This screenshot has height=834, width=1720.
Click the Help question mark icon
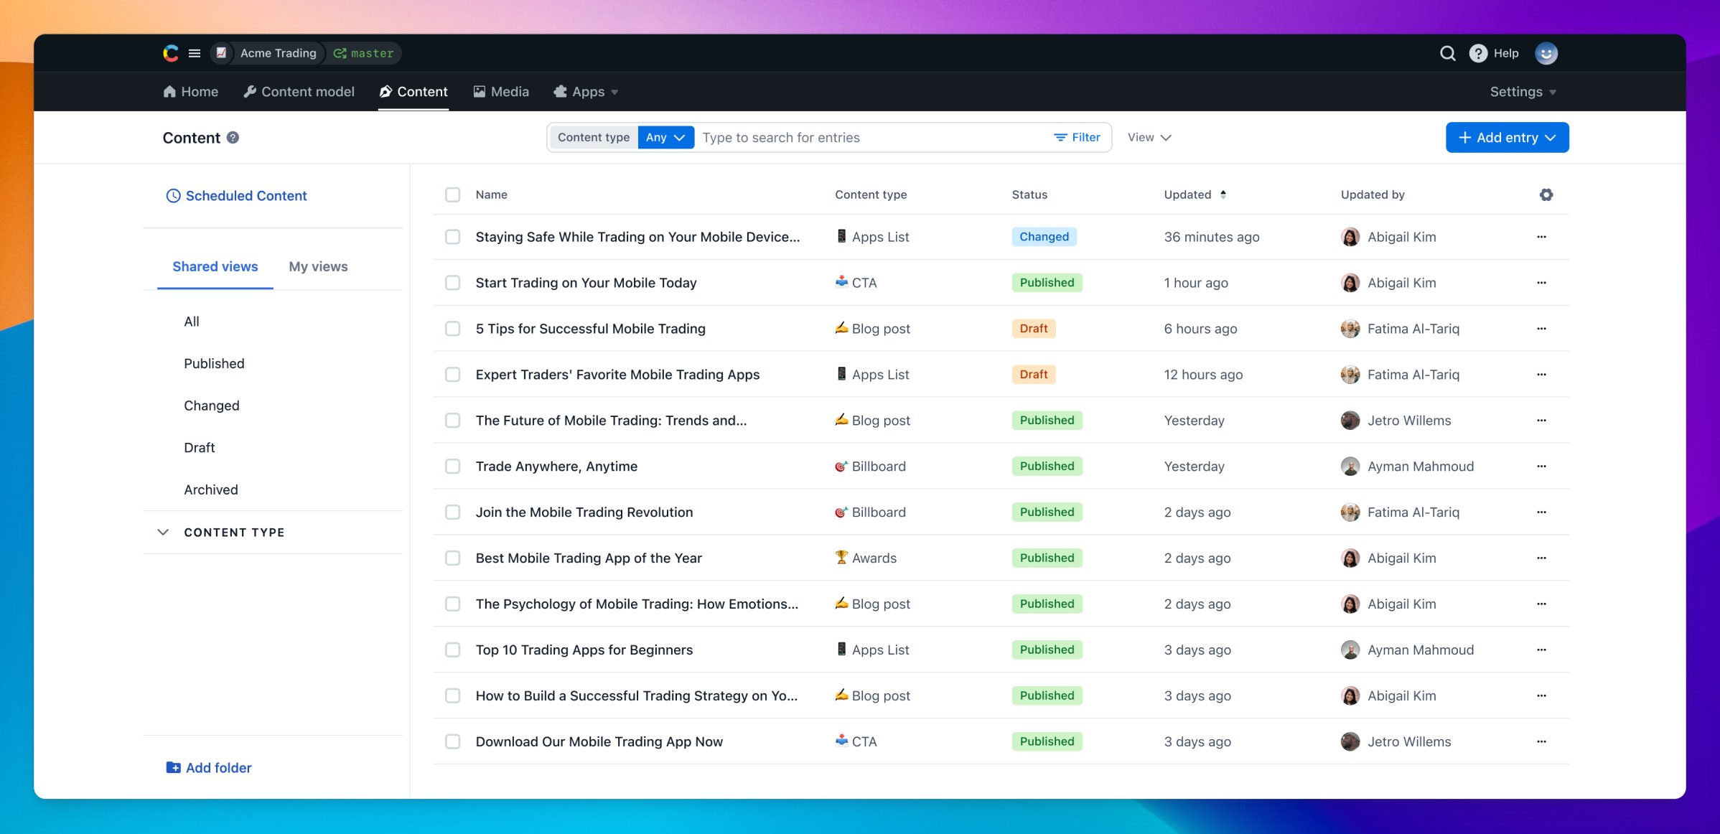tap(1477, 53)
